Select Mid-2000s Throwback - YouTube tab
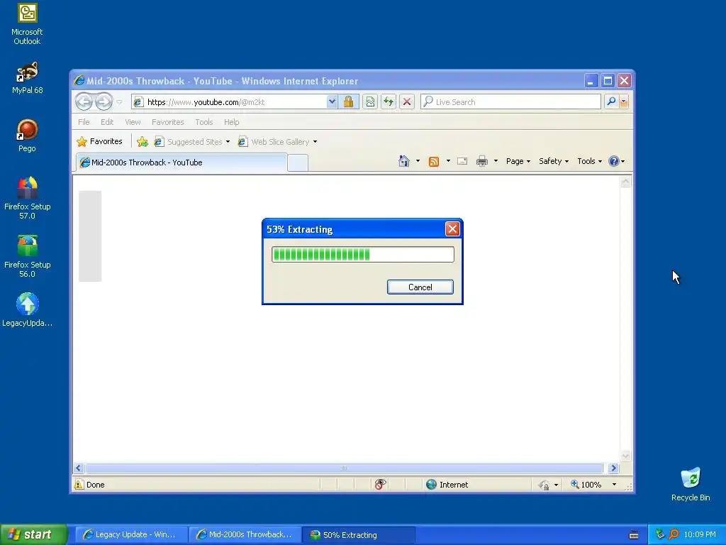 coord(181,163)
